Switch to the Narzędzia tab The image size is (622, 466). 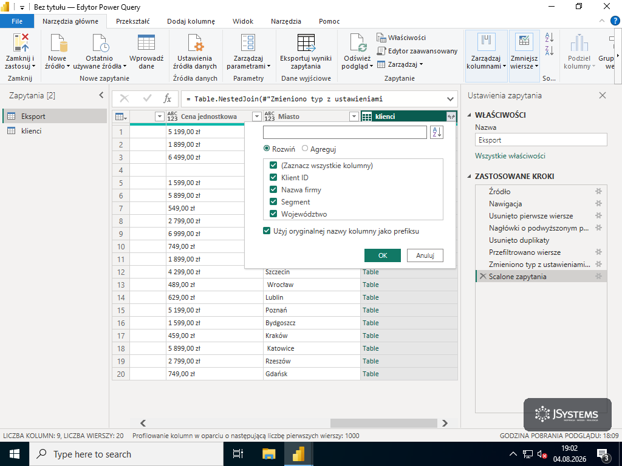coord(286,21)
